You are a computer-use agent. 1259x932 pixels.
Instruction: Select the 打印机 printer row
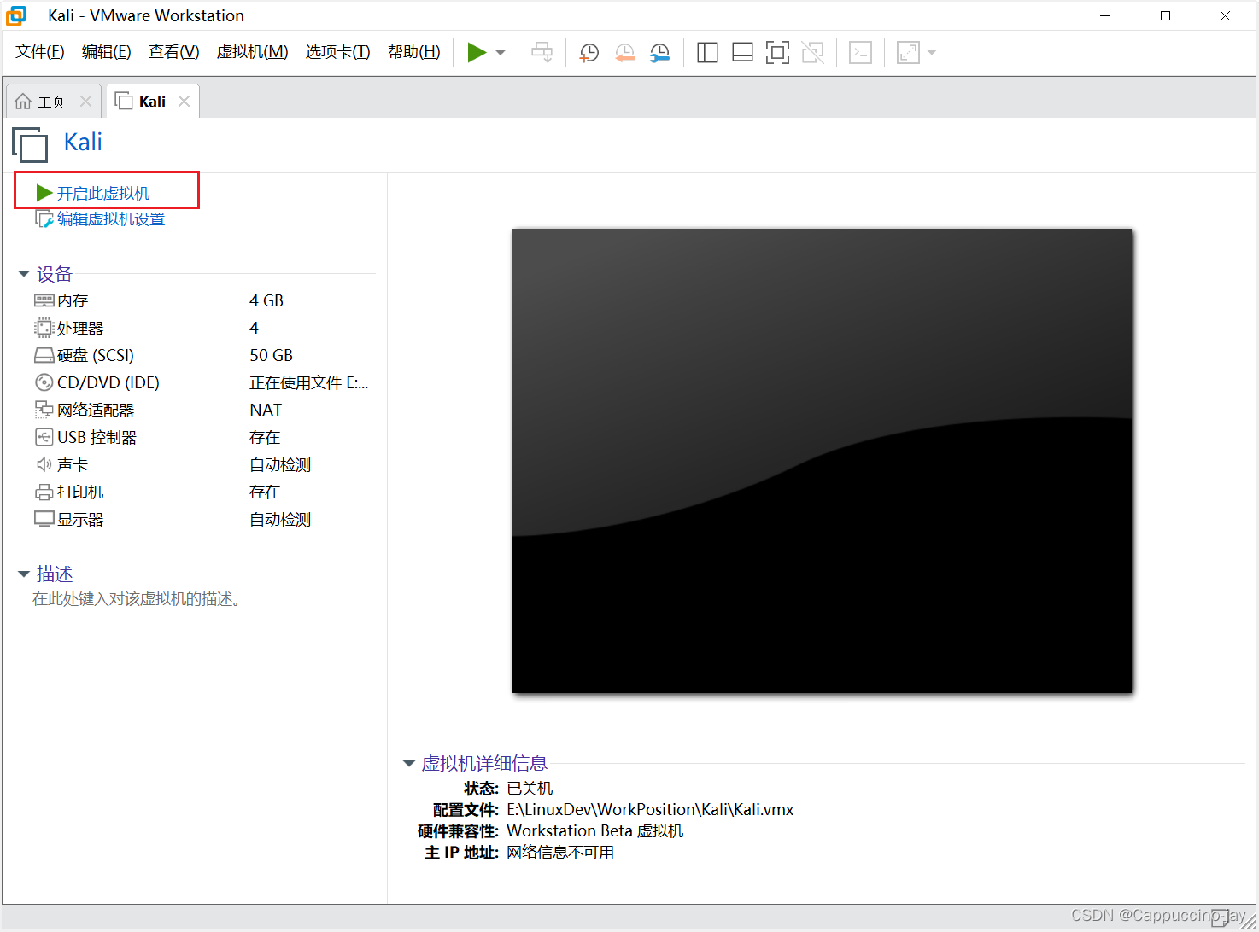click(202, 492)
